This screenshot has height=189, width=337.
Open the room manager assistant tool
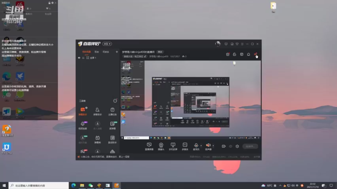click(x=97, y=111)
